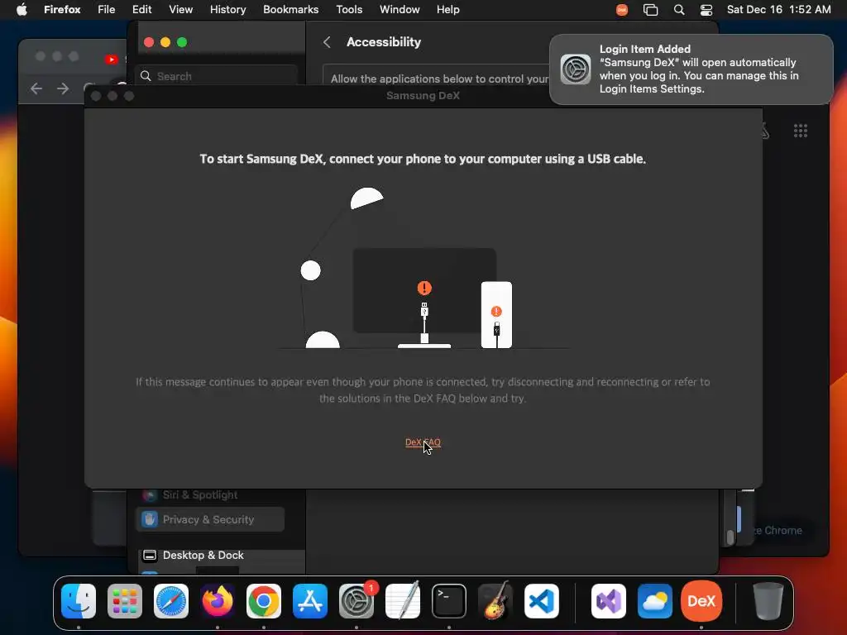Launch Safari from the Dock
Image resolution: width=847 pixels, height=635 pixels.
click(171, 601)
